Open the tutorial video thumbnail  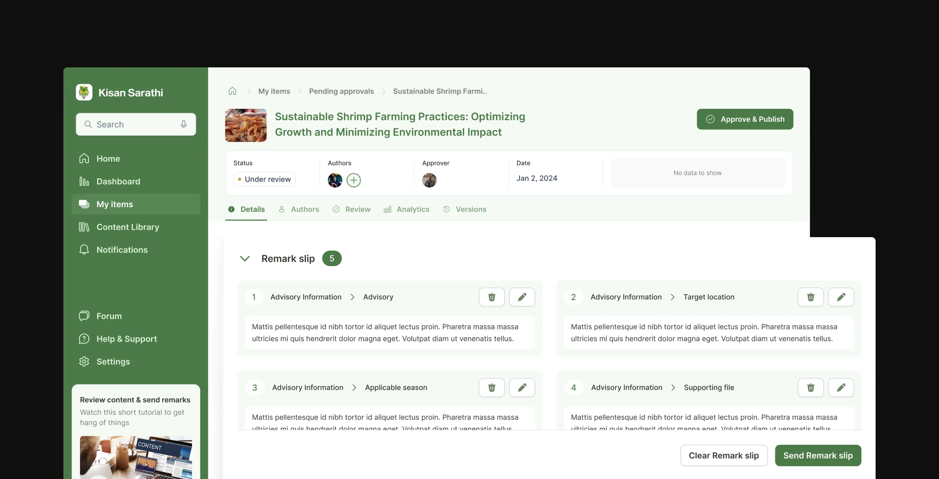(x=136, y=457)
